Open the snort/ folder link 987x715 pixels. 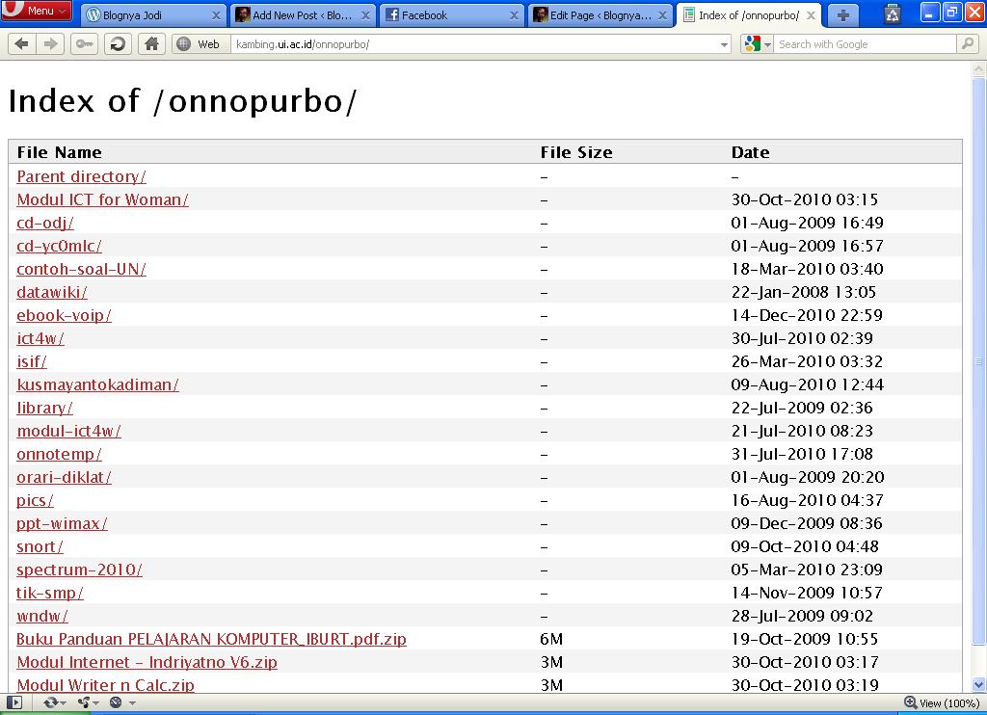(x=40, y=547)
